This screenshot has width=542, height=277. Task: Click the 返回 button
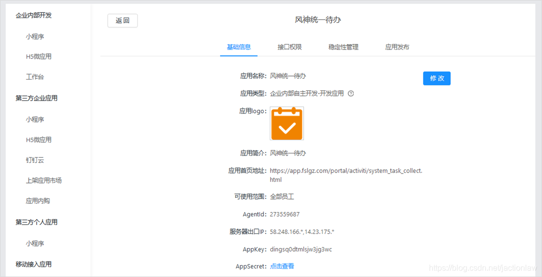[x=123, y=20]
